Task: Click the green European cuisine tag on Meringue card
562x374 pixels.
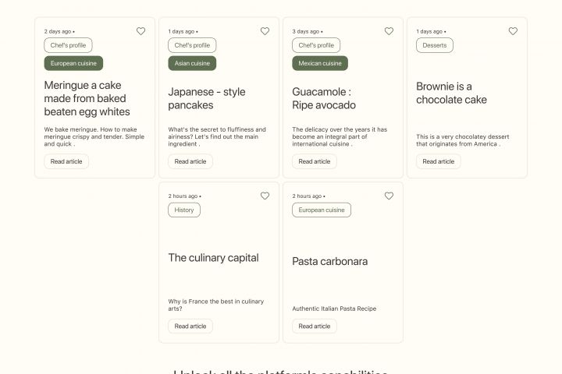Action: (x=73, y=63)
